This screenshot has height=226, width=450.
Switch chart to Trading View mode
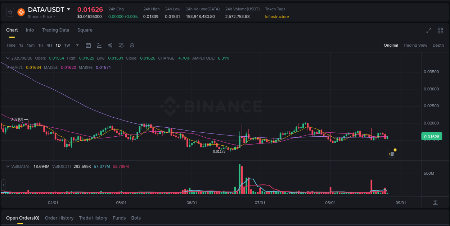pos(415,45)
